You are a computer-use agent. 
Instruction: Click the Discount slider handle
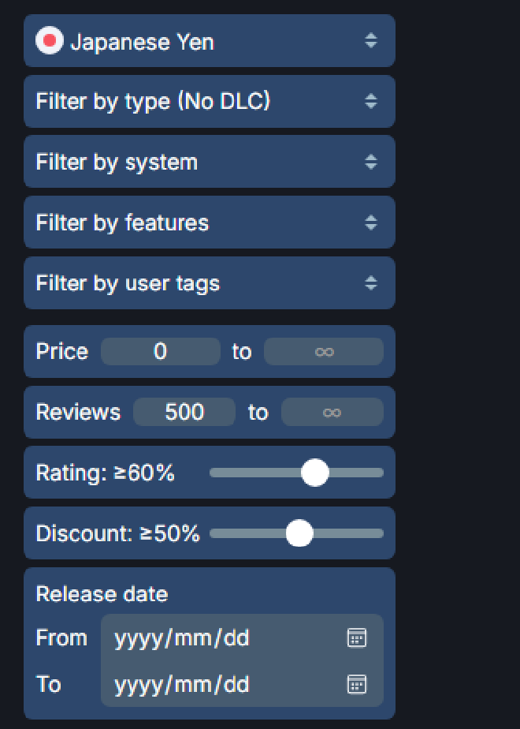click(299, 533)
